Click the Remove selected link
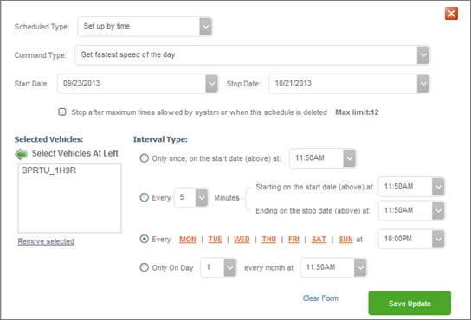This screenshot has width=471, height=320. (46, 241)
